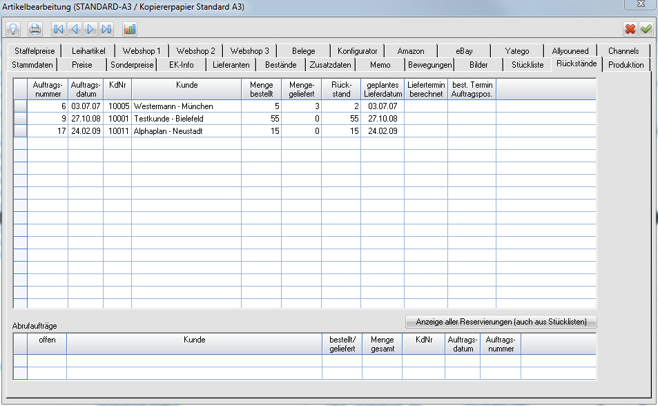Open the Yatego tab
This screenshot has height=406, width=658.
point(517,51)
